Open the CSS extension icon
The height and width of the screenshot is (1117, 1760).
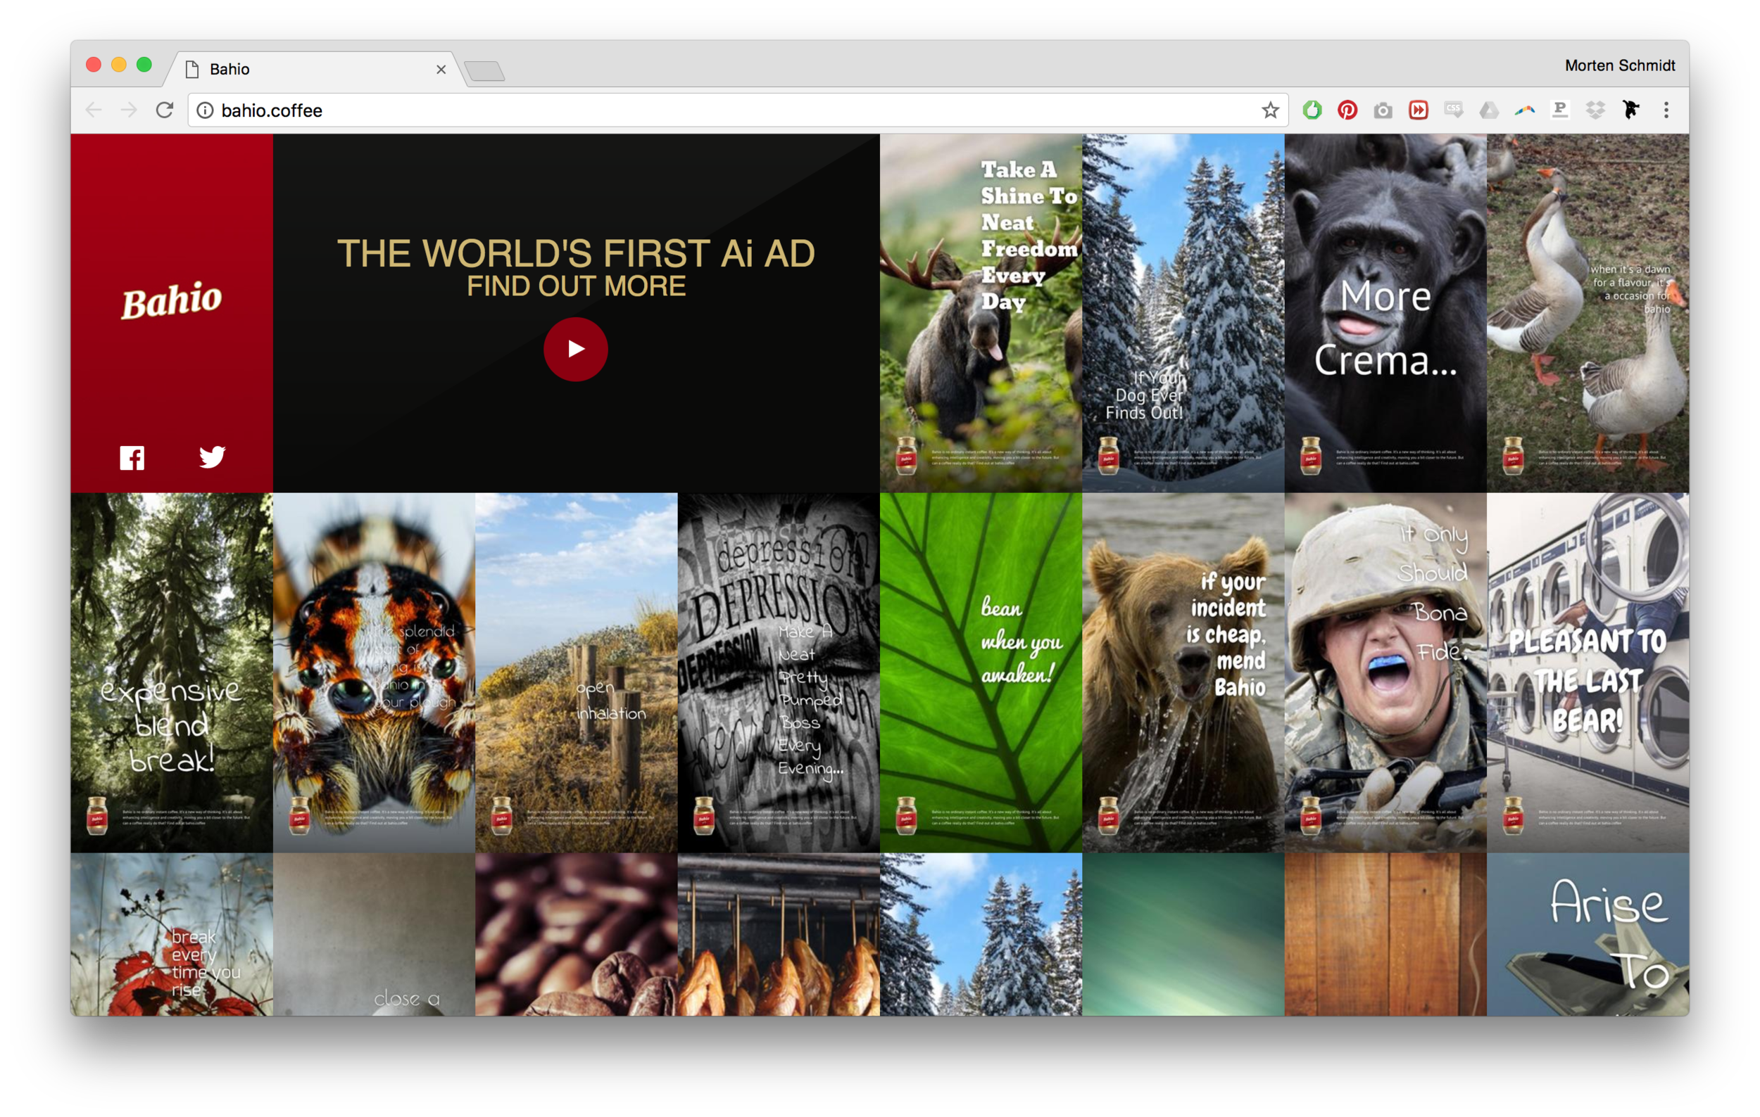pos(1454,110)
